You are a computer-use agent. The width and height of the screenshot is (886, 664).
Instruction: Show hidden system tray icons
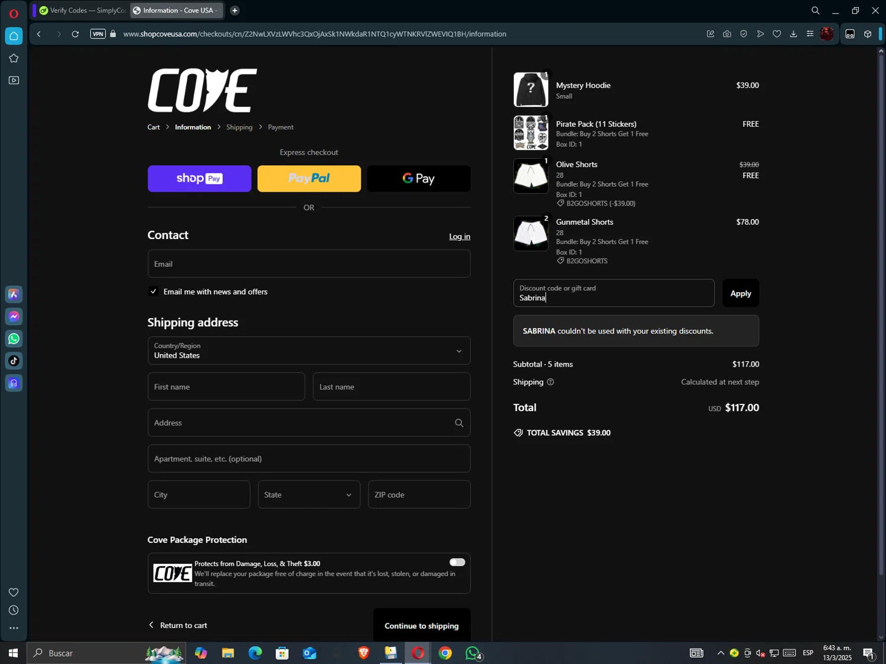pos(721,653)
